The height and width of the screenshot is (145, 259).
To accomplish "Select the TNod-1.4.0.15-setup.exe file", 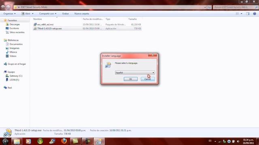I will pos(49,29).
